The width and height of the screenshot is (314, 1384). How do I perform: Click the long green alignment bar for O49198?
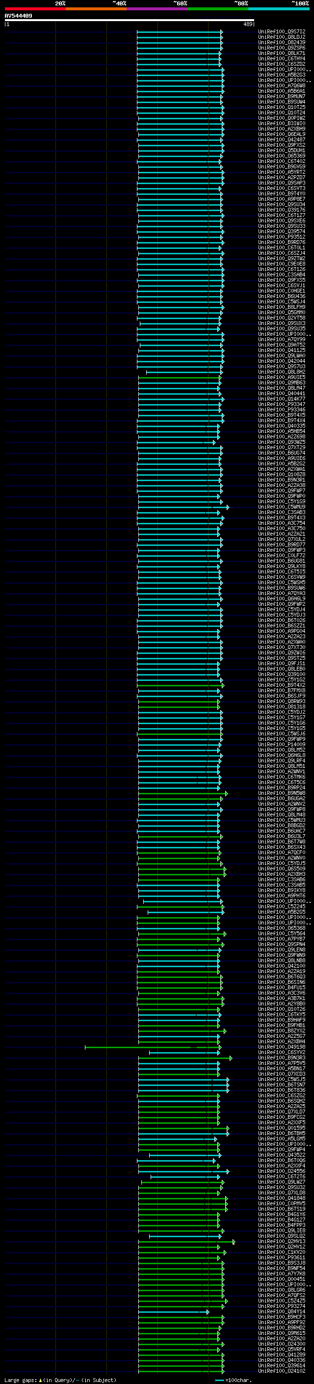153,1047
